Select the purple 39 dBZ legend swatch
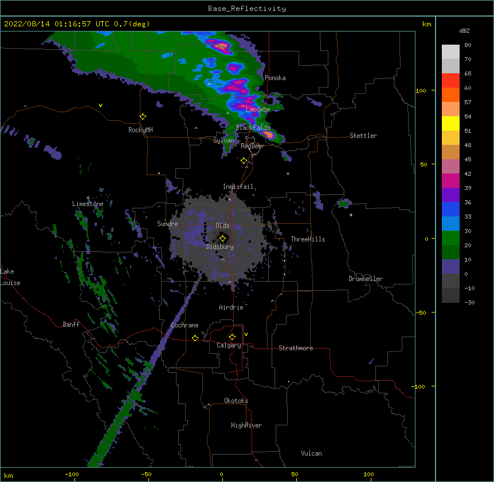This screenshot has width=494, height=482. pos(450,195)
